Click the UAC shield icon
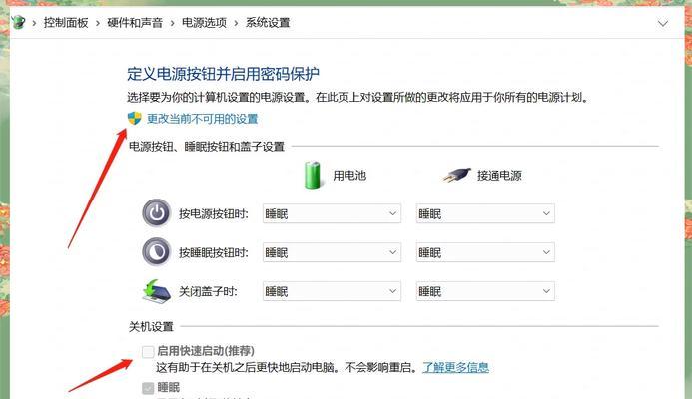This screenshot has width=692, height=399. click(134, 118)
